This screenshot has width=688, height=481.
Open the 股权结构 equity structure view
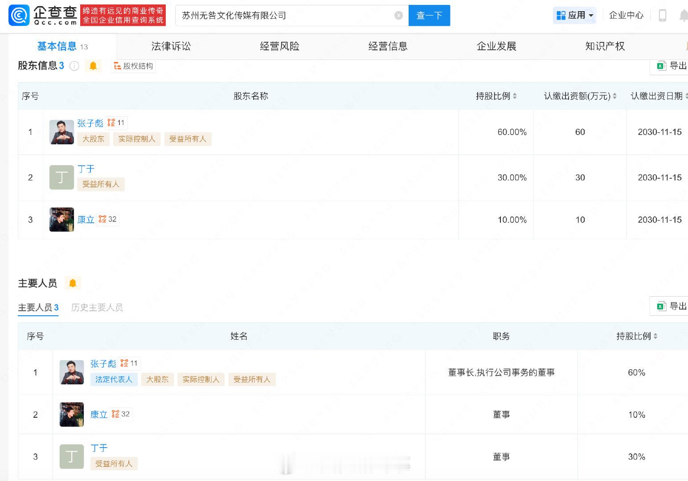(x=133, y=66)
